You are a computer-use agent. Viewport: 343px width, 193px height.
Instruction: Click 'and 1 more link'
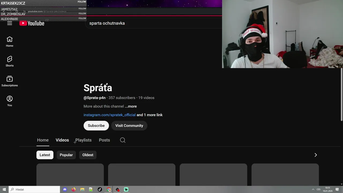click(150, 115)
